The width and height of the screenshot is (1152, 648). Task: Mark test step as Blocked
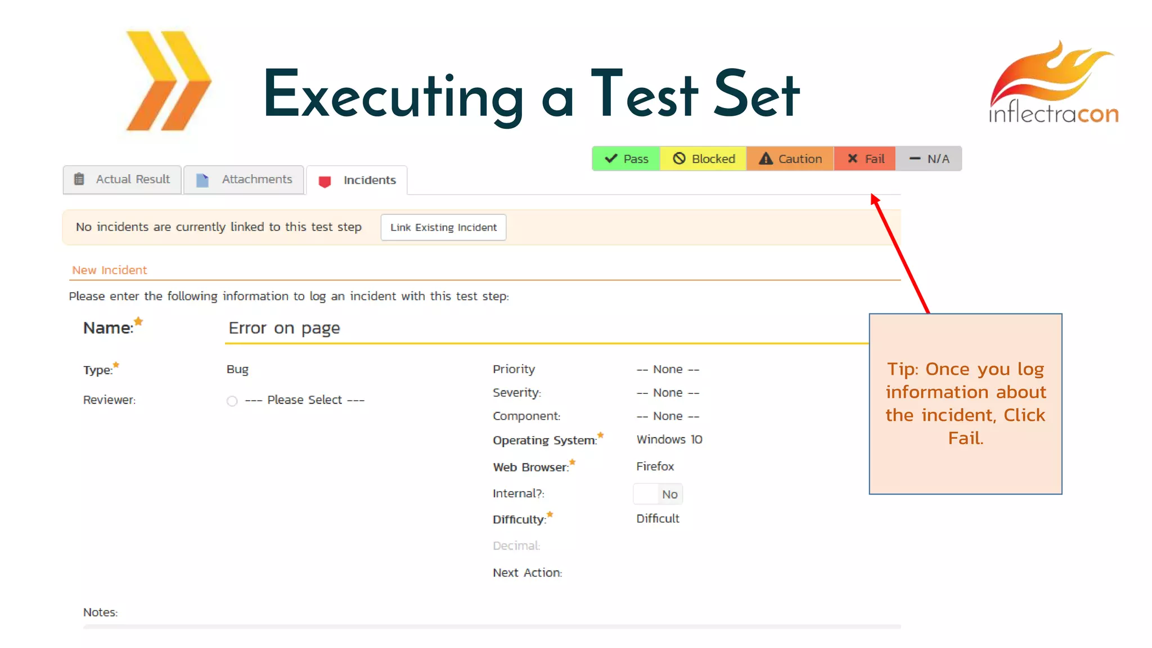(703, 159)
